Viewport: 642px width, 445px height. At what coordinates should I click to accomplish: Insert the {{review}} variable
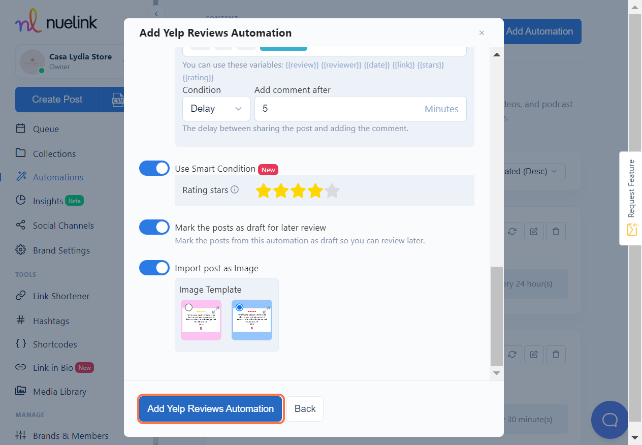click(x=302, y=65)
